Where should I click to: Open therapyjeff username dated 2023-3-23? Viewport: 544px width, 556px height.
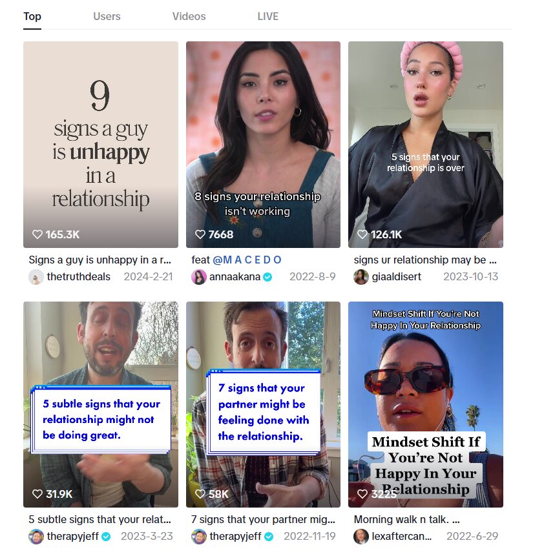(73, 536)
